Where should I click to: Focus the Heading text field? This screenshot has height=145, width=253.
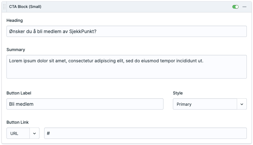[x=177, y=31]
